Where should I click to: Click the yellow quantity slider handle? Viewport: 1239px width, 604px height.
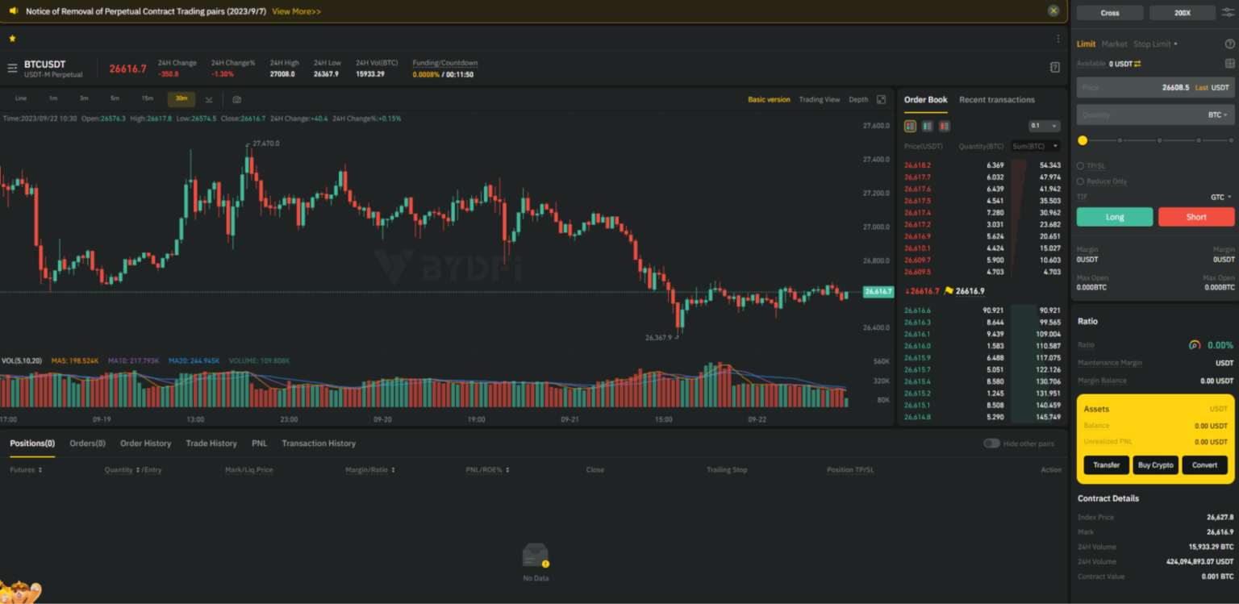[x=1083, y=140]
